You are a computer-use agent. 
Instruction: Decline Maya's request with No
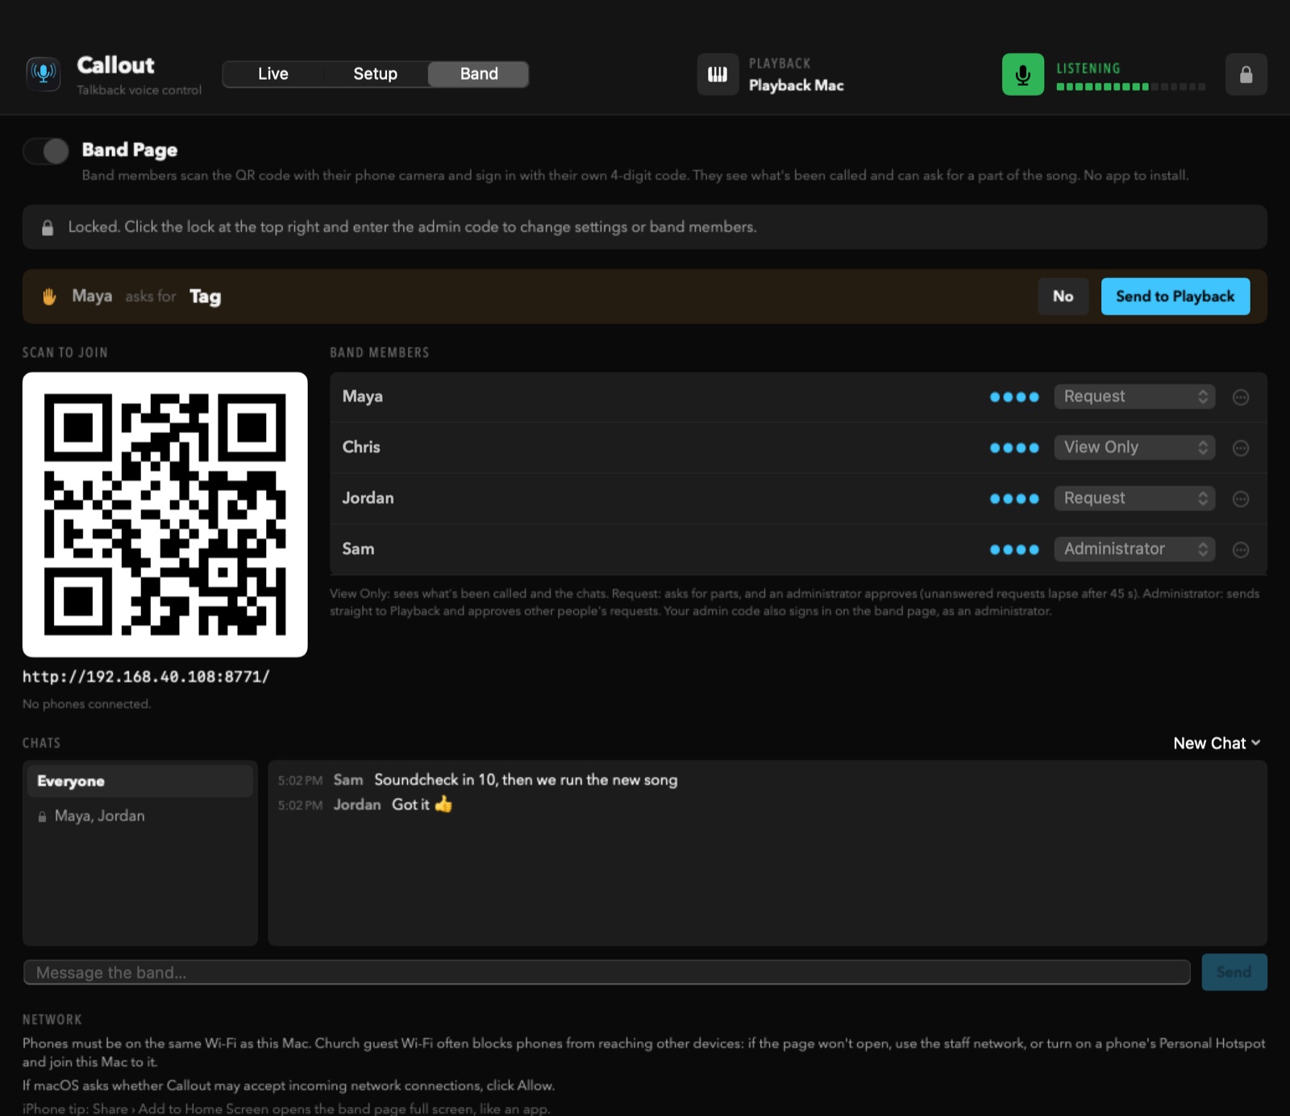pos(1063,297)
